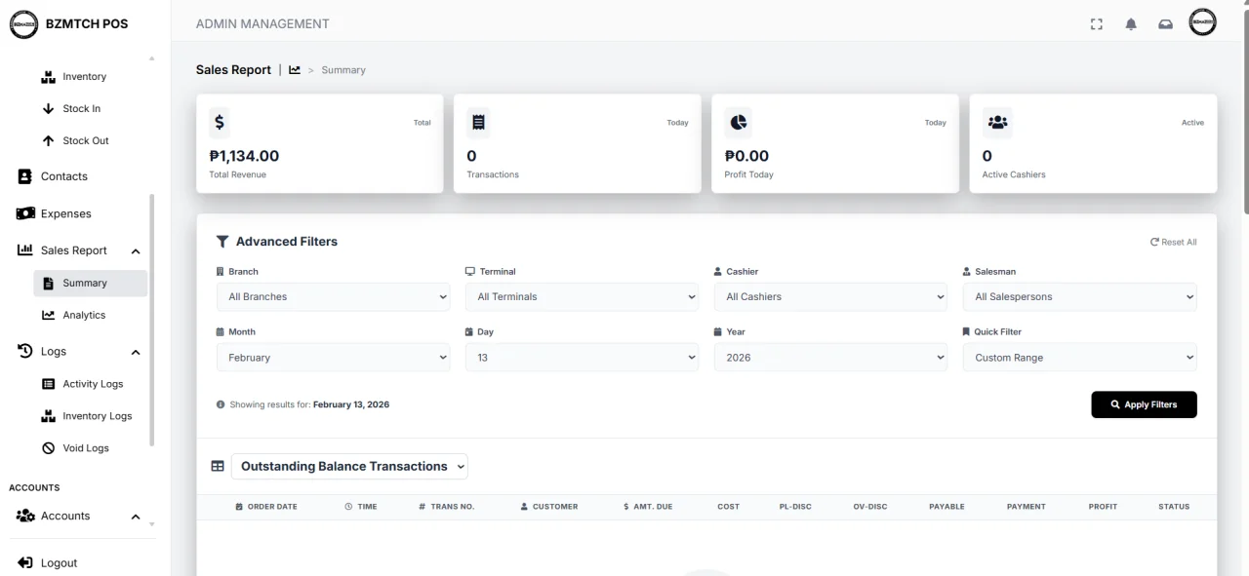The image size is (1249, 576).
Task: Click the Stock Out up-arrow icon
Action: tap(49, 141)
